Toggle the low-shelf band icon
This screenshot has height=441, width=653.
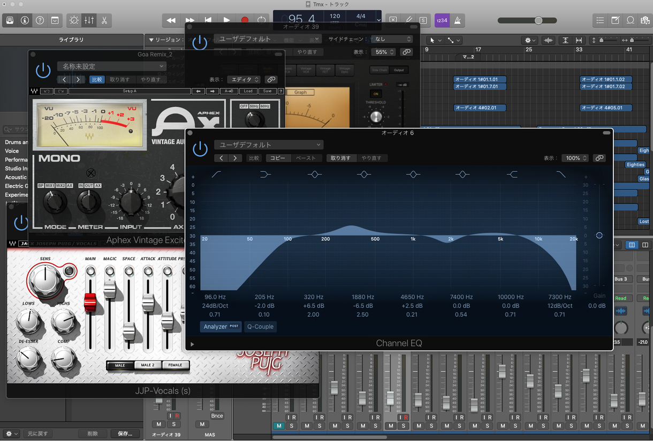(265, 174)
